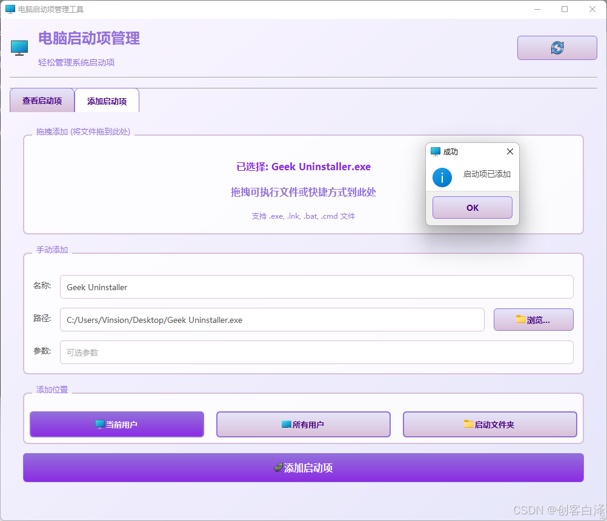Switch to the 查看启动项 tab
607x521 pixels.
(x=42, y=101)
